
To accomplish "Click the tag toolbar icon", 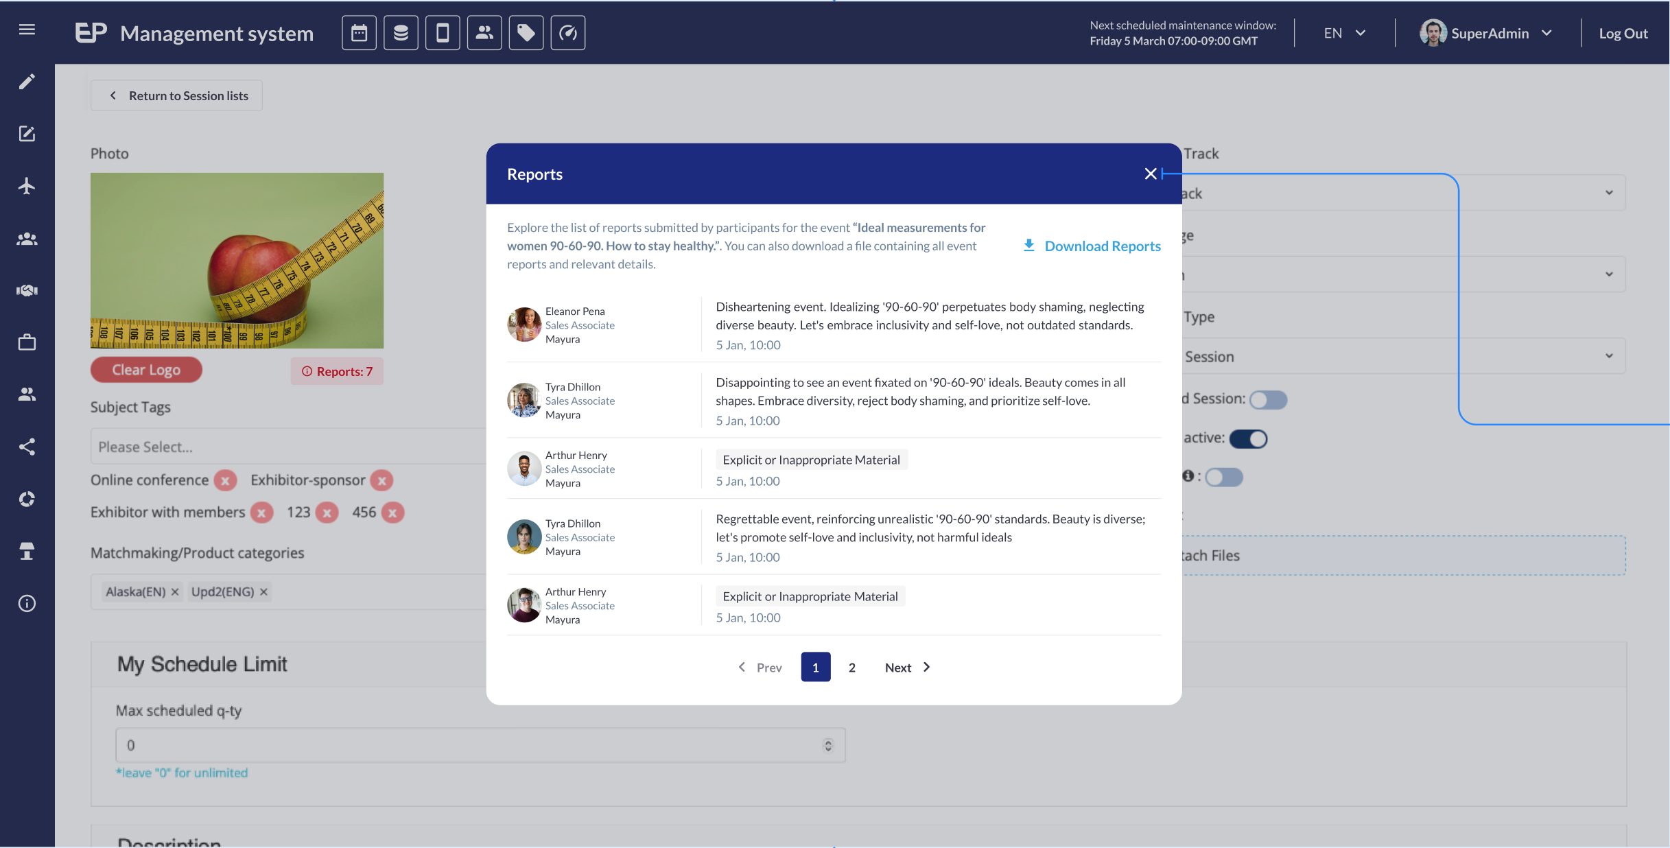I will tap(526, 33).
